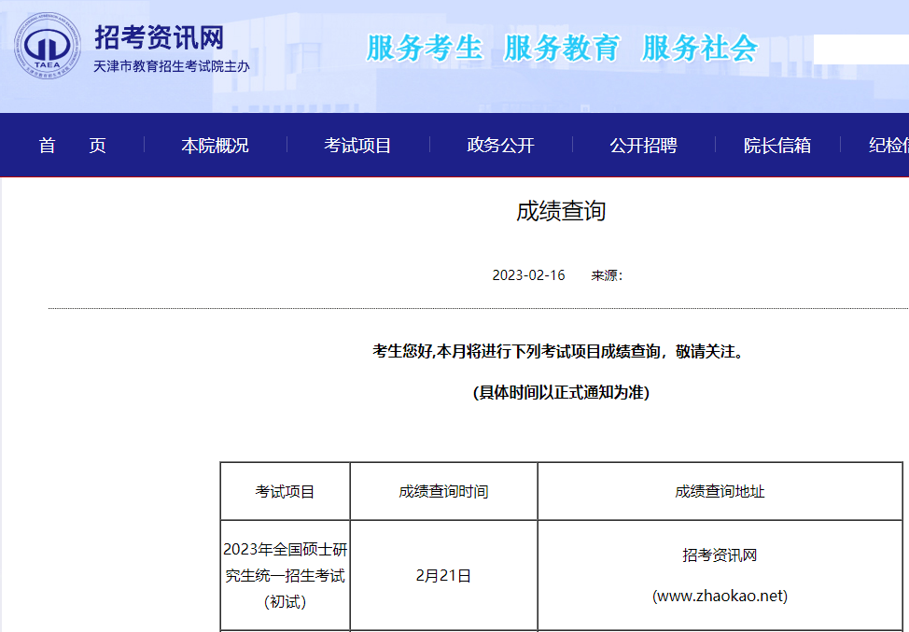Click the 招考资讯网 site title in header
This screenshot has height=632, width=909.
[x=160, y=37]
